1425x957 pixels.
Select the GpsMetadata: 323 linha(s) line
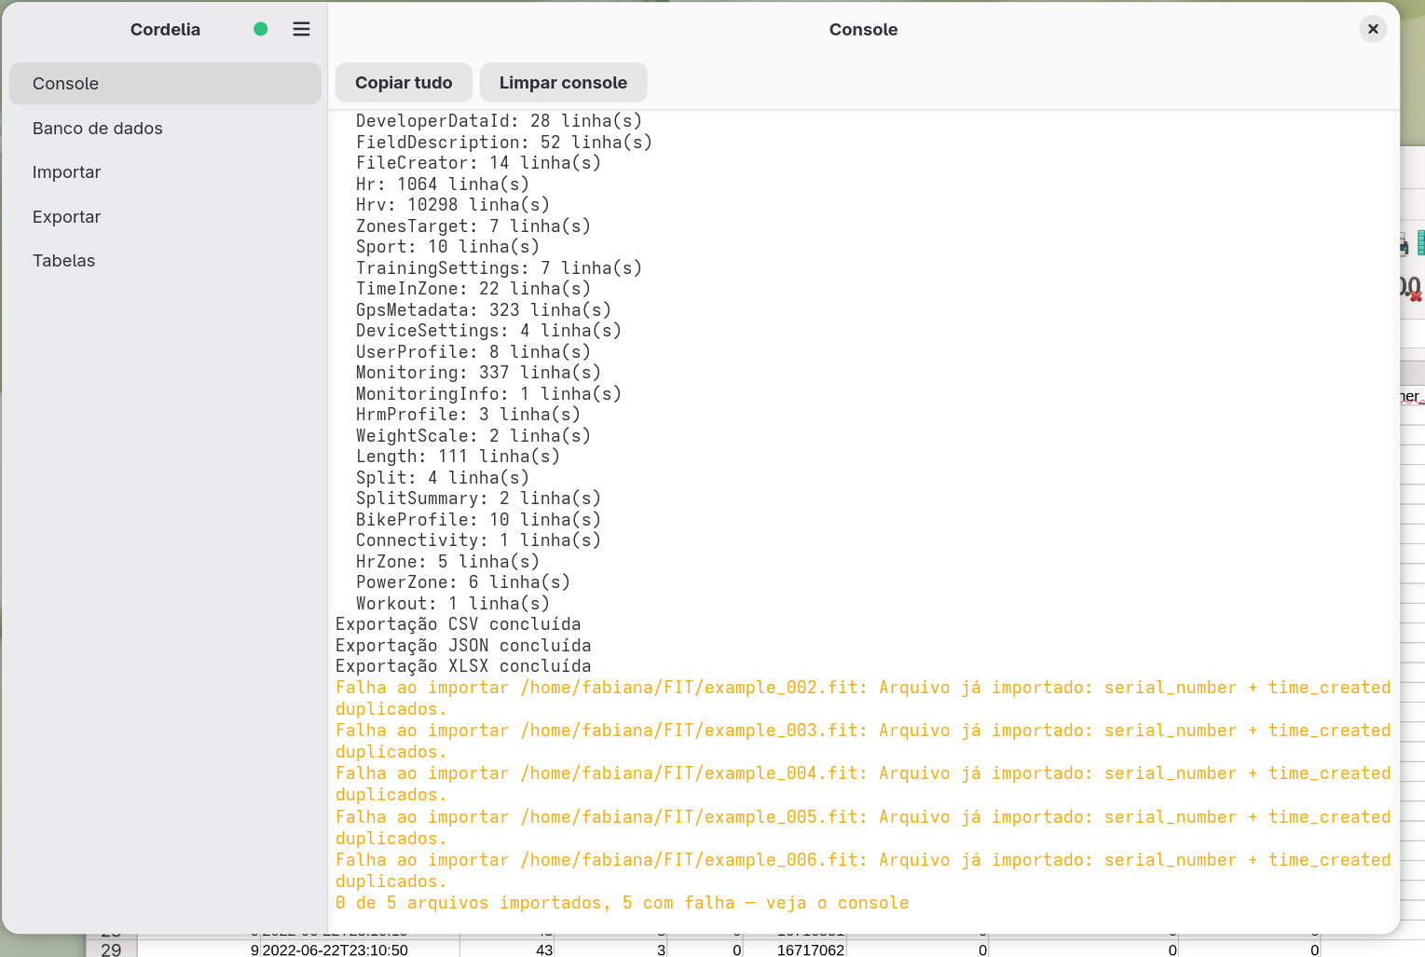484,310
